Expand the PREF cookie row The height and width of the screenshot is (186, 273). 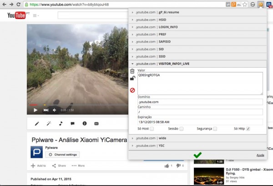(x=197, y=35)
